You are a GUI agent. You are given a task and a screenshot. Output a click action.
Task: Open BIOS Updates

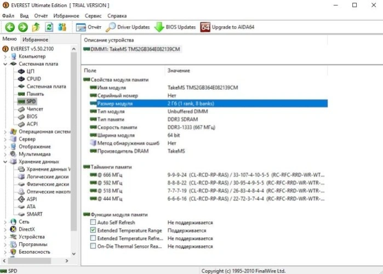point(175,27)
